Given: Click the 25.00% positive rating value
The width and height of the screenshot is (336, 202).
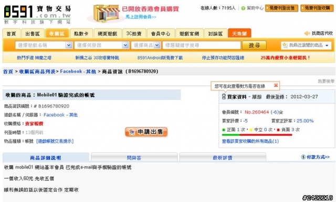Looking at the screenshot, I should 305,121.
